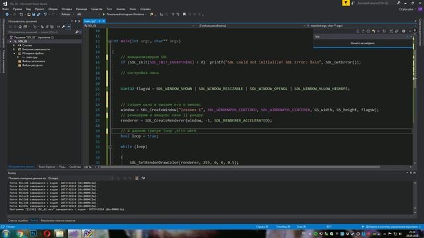Viewport: 424px width, 238px height.
Task: Click the feedback icon next to the flag
Action: coord(353,3)
